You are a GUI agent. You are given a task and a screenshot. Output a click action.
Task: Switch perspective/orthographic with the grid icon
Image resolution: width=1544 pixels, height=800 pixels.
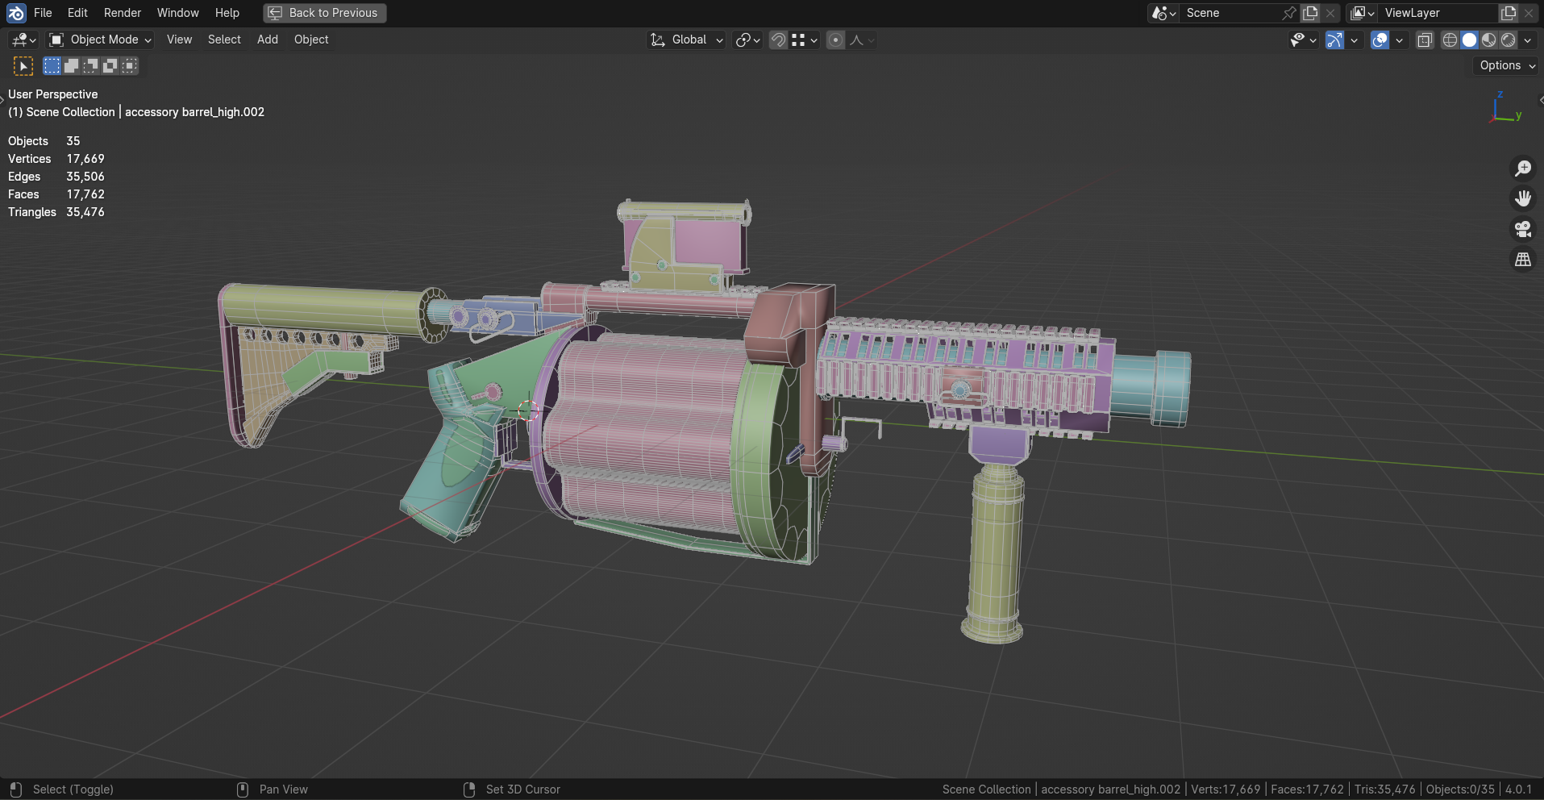pos(1522,260)
